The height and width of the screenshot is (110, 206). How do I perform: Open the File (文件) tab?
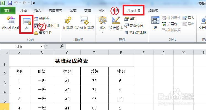point(8,11)
